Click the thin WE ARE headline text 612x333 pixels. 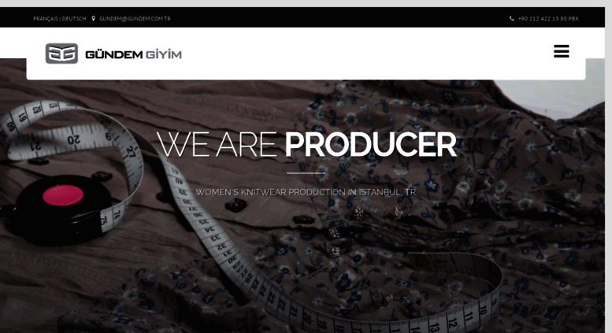[x=217, y=145]
